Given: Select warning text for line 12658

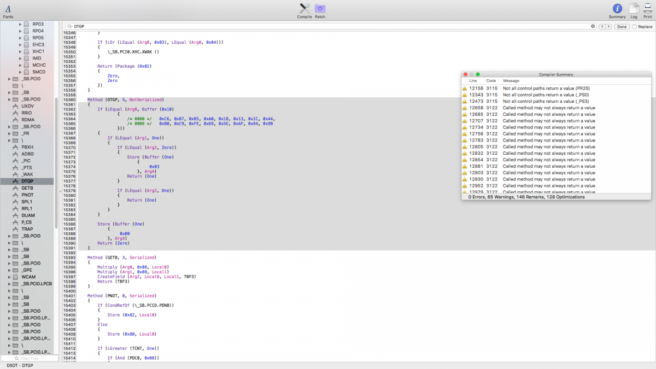Looking at the screenshot, I should pyautogui.click(x=549, y=108).
